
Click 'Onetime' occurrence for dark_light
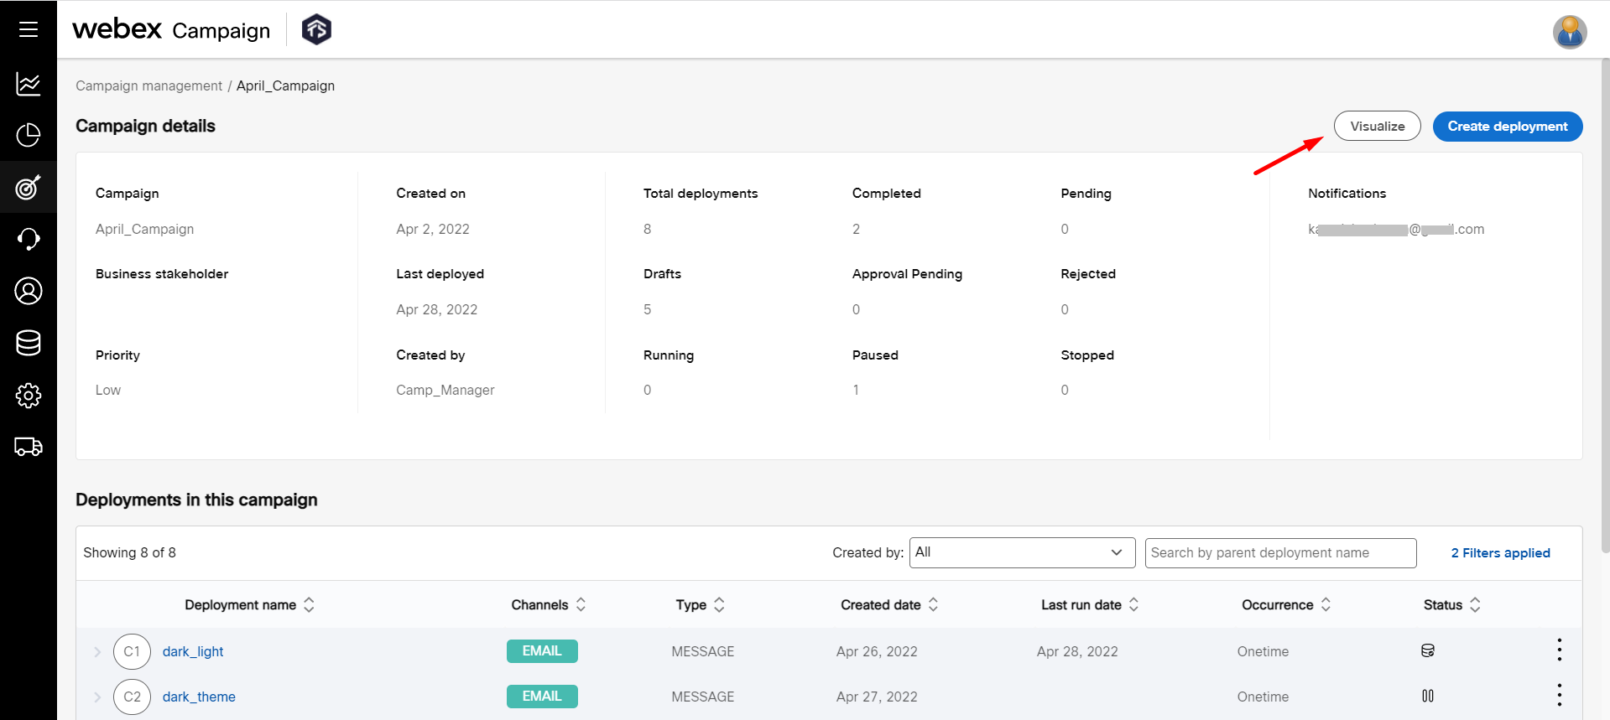pos(1263,651)
